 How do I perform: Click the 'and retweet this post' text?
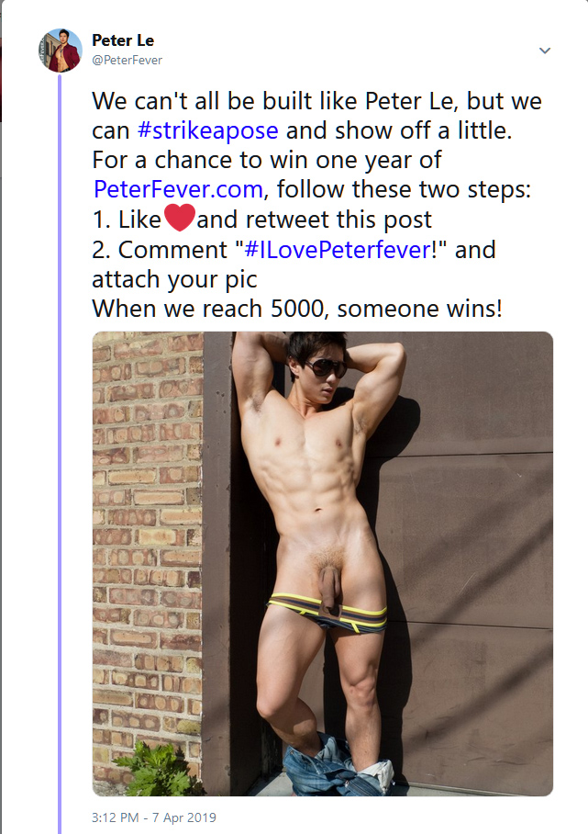coord(315,220)
